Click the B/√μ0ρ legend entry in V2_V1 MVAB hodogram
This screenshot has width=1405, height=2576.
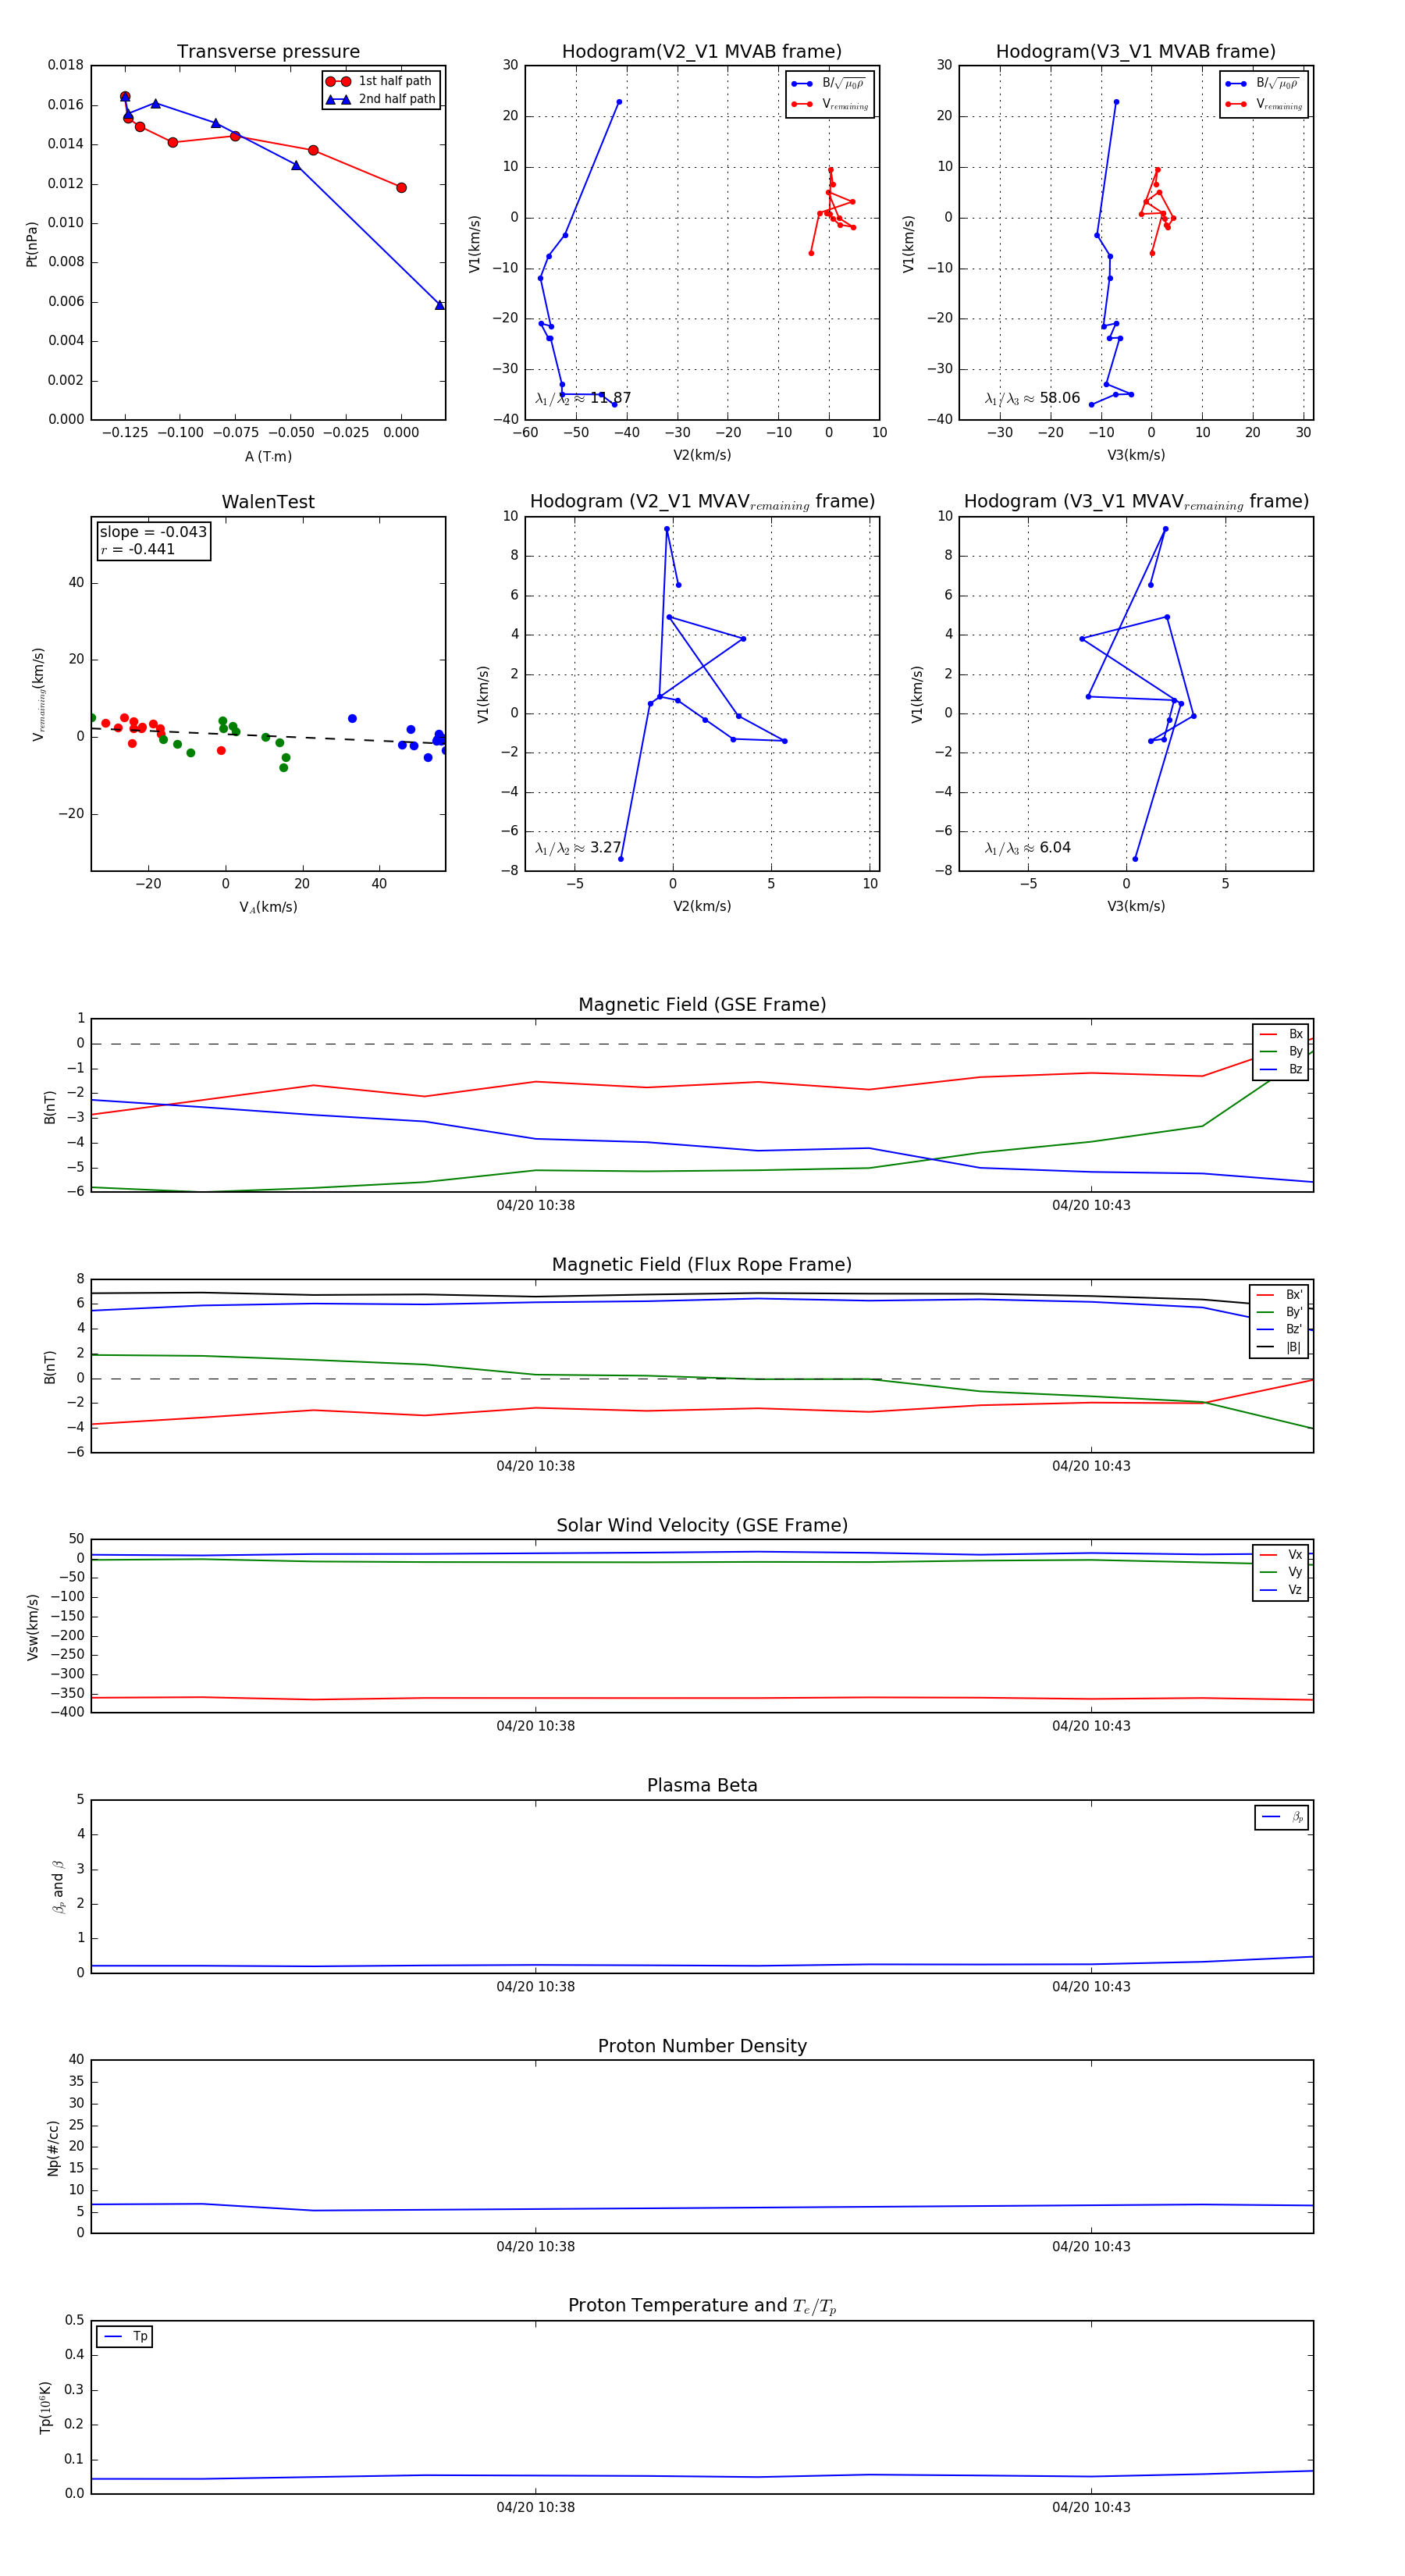click(x=829, y=84)
